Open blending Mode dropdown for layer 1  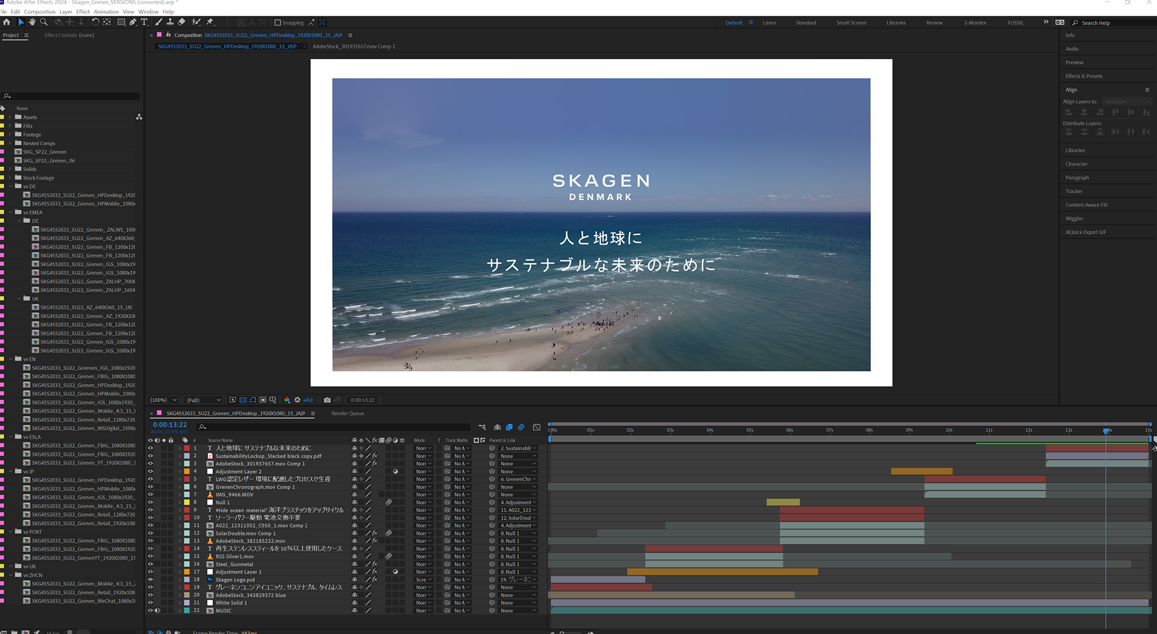pos(424,448)
